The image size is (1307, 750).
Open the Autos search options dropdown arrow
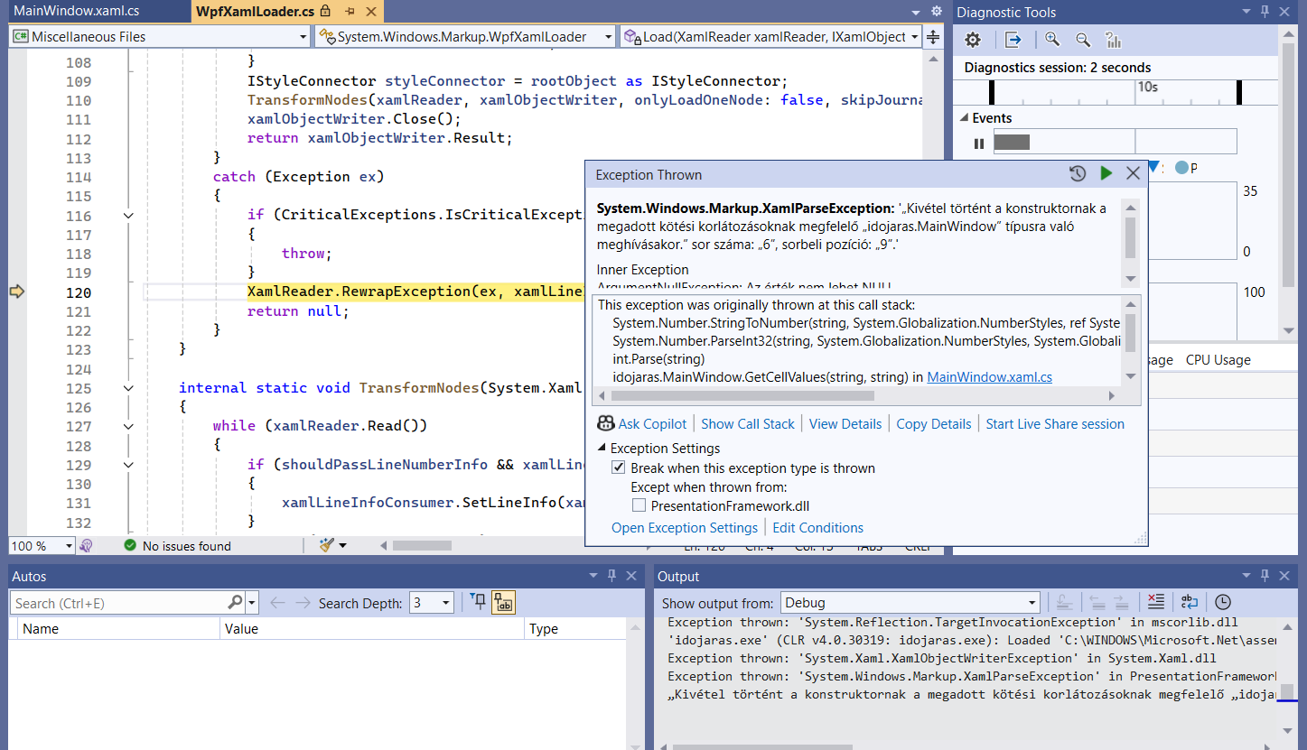(x=252, y=603)
